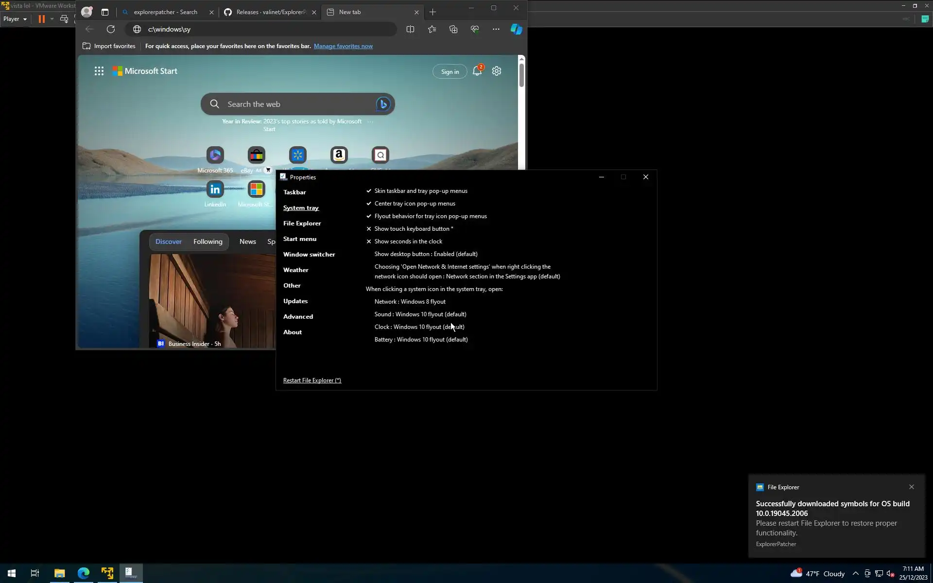
Task: Open Edge split screen icon
Action: pos(410,29)
